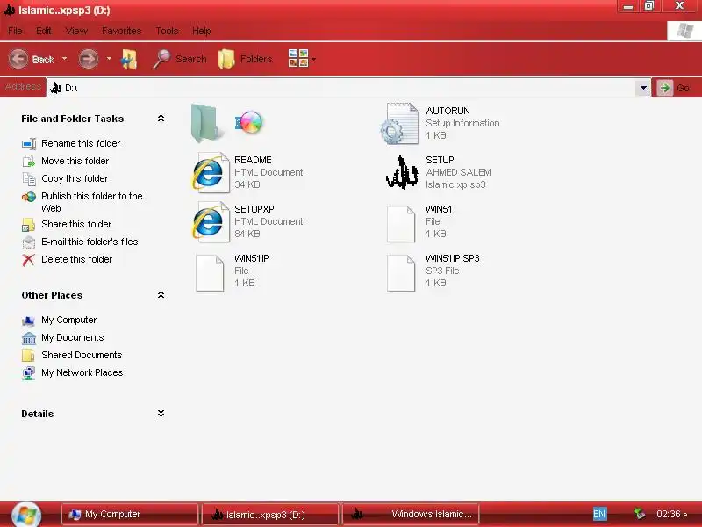Screen dimensions: 702x527
Task: Select the SETUPXP HTML document icon
Action: click(210, 222)
